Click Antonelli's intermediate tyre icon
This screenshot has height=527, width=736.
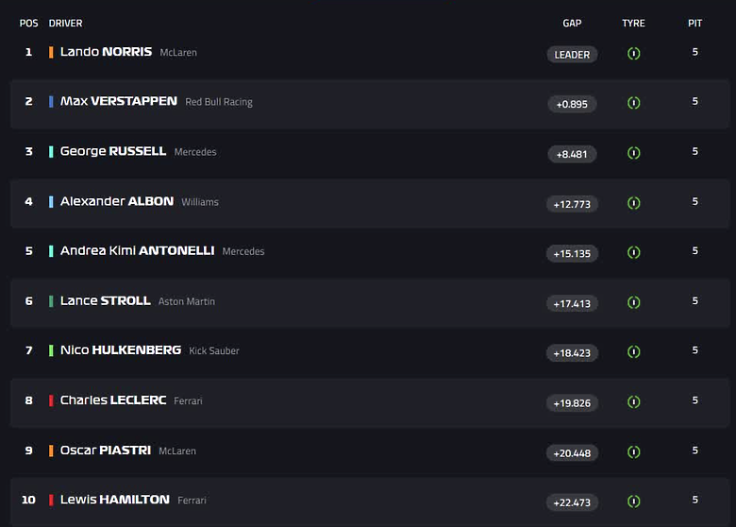(634, 253)
